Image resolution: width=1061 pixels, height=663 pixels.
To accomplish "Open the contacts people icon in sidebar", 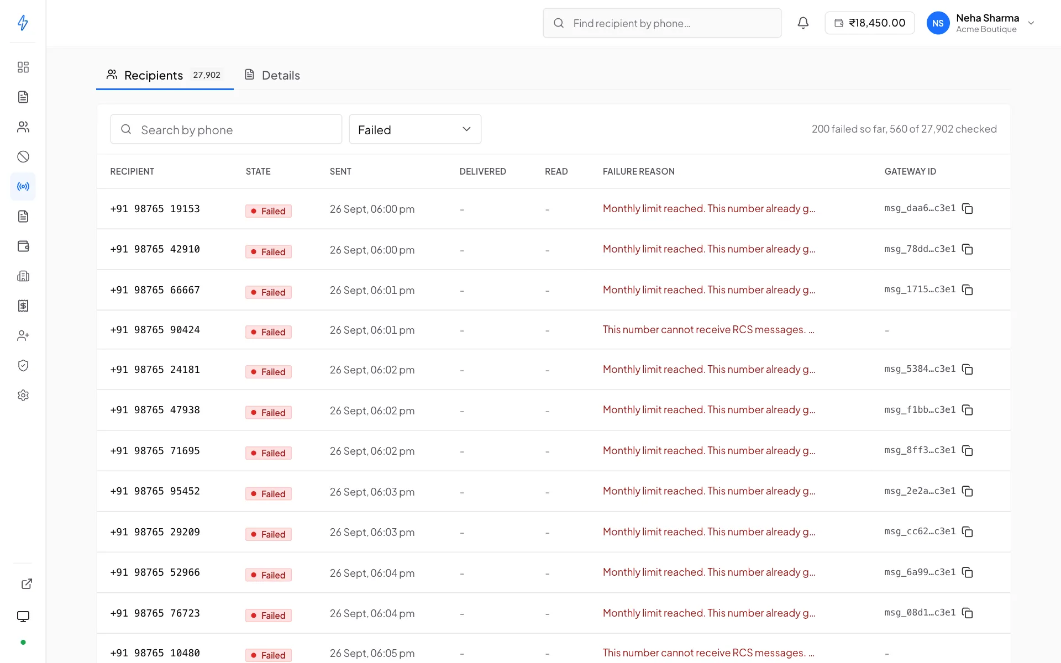I will click(x=23, y=127).
